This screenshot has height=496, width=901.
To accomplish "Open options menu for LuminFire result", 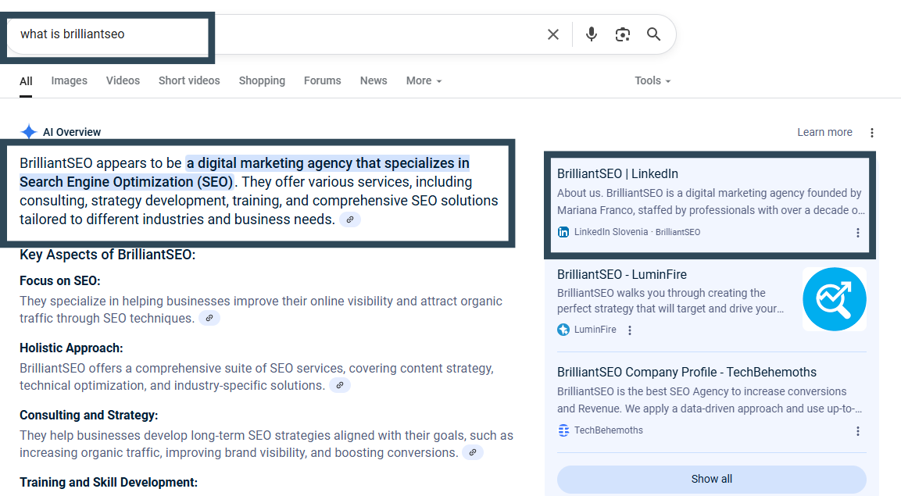I will 630,330.
